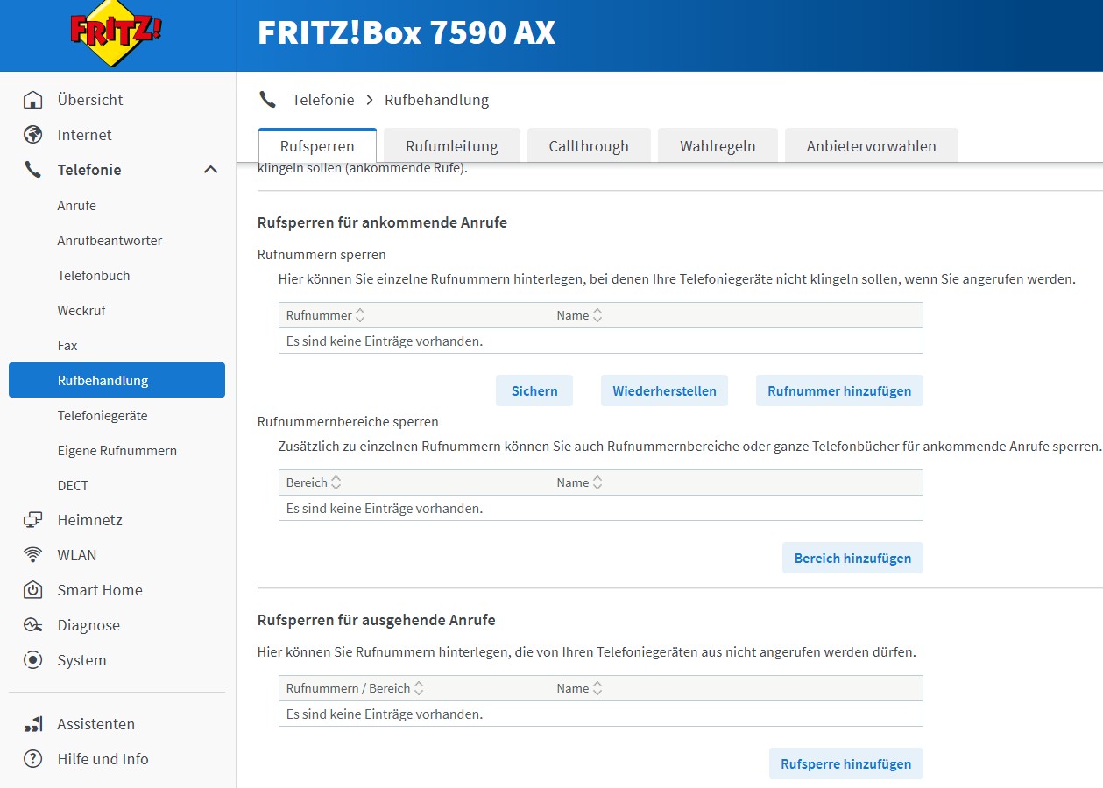
Task: Click the Rufnummernbereiche sperren label
Action: point(348,422)
